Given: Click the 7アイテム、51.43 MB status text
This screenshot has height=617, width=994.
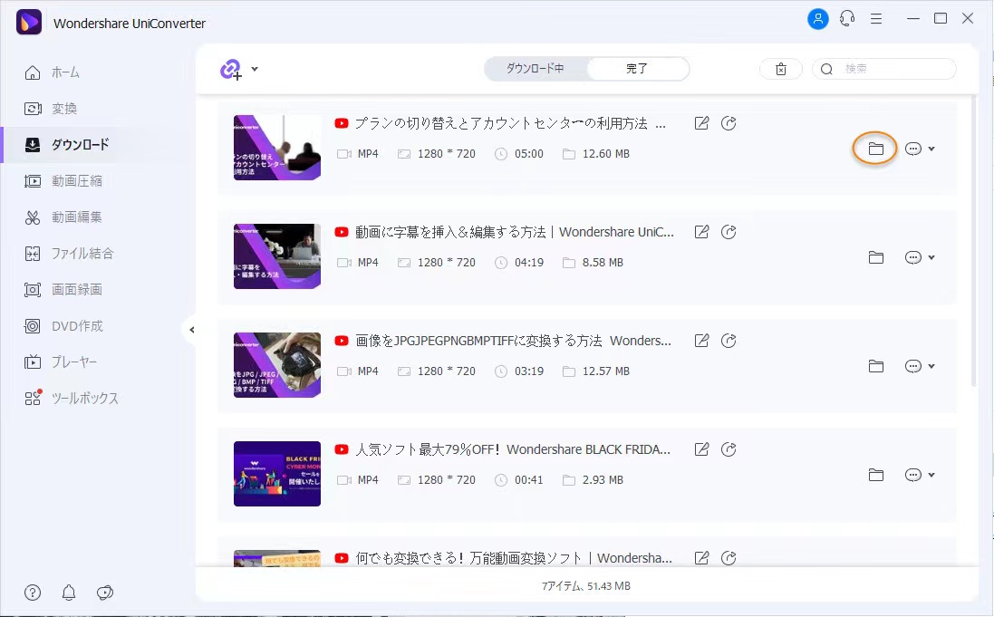Looking at the screenshot, I should 585,586.
